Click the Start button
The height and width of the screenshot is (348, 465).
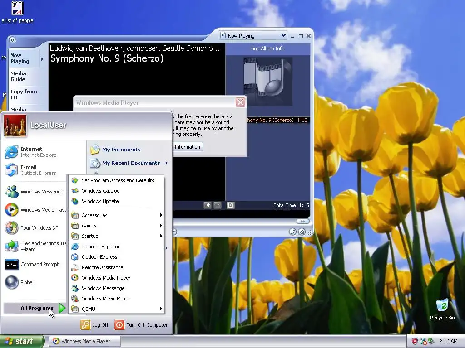(22, 341)
